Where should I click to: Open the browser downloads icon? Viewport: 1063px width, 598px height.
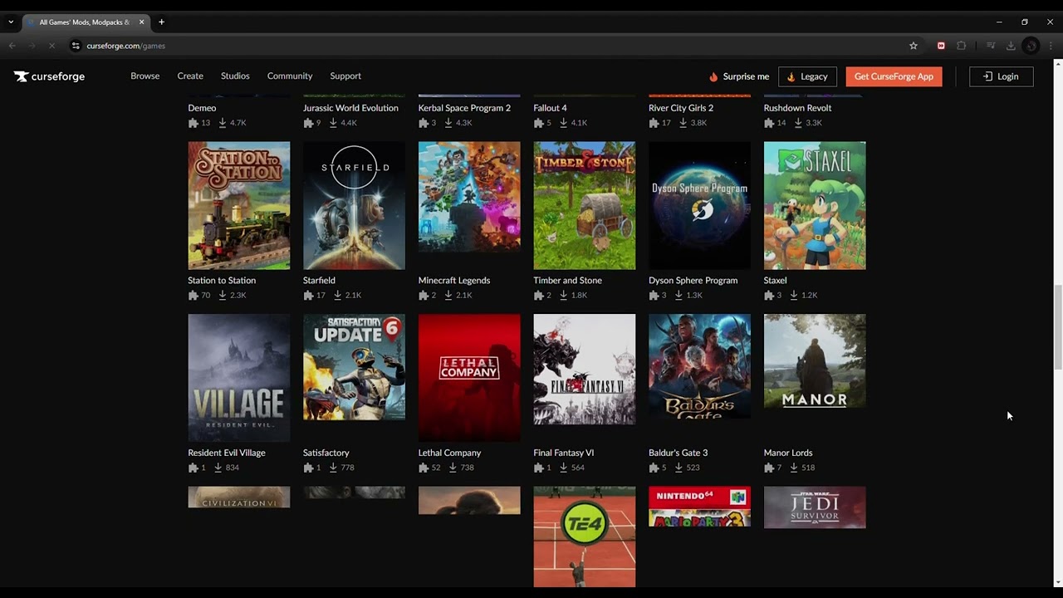click(1011, 46)
